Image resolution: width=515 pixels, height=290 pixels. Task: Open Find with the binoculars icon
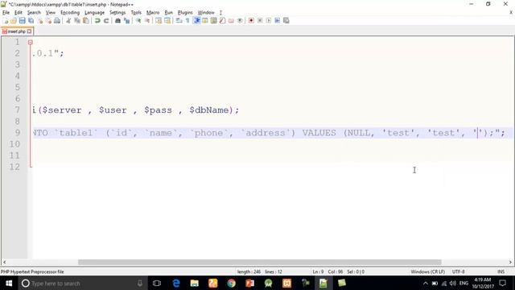pyautogui.click(x=117, y=21)
